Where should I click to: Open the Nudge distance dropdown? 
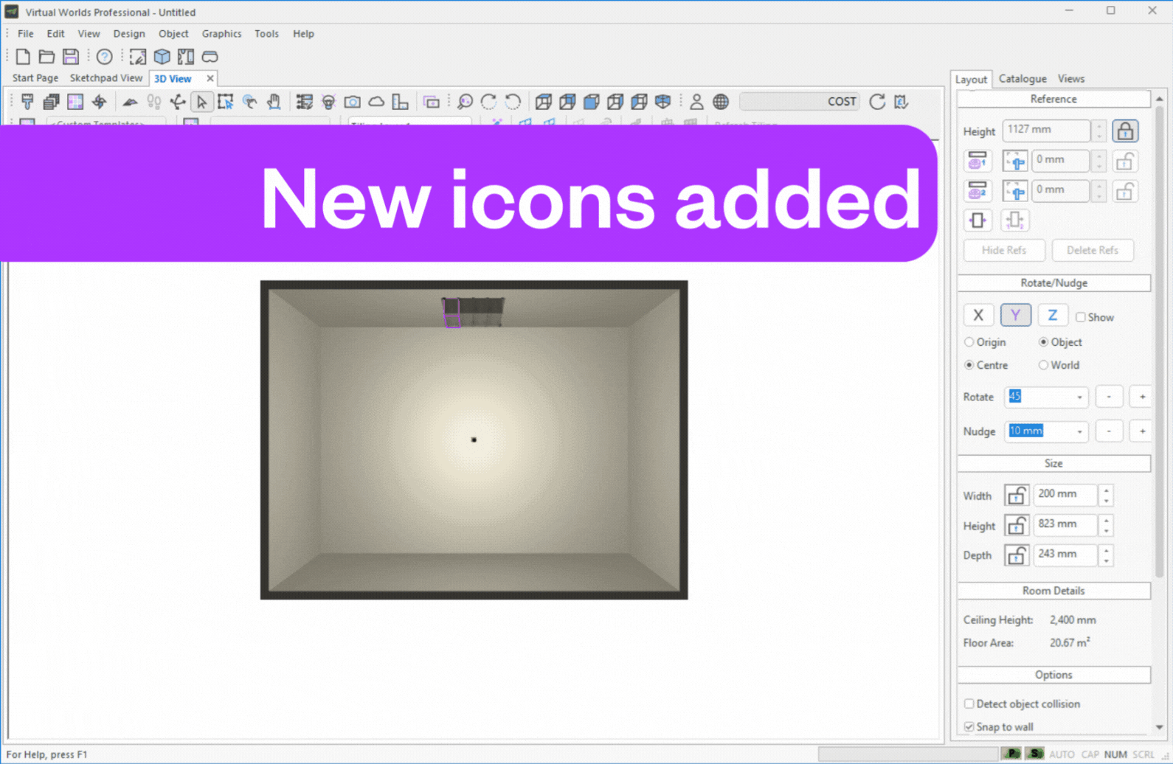[1079, 432]
